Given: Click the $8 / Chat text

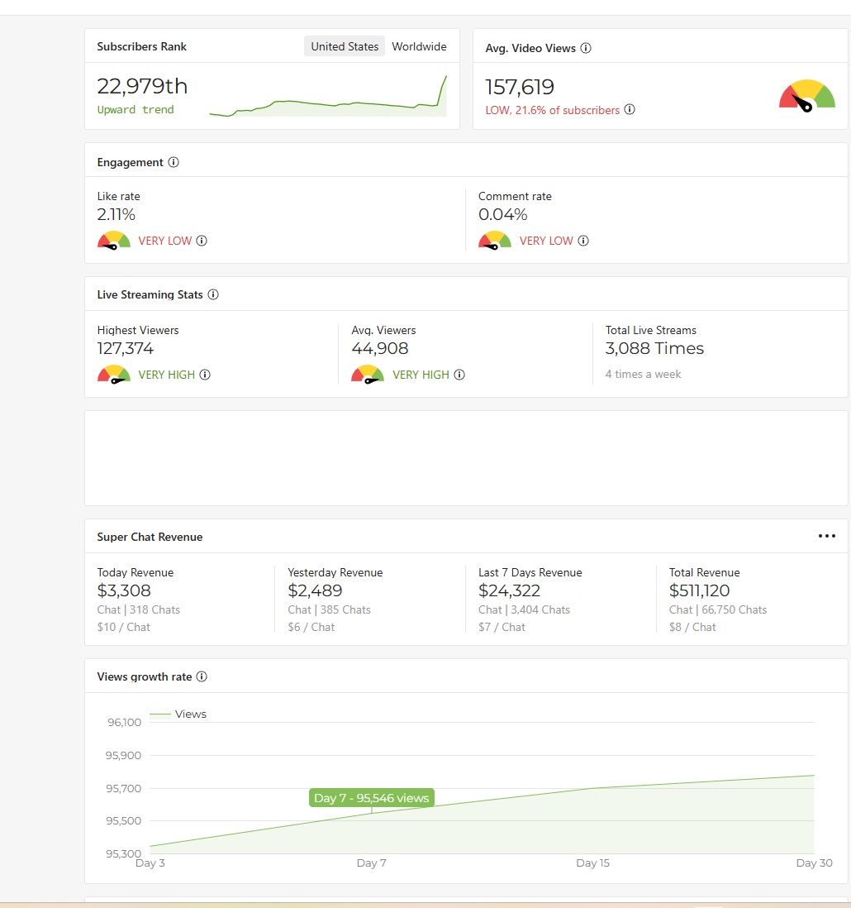Looking at the screenshot, I should coord(692,627).
